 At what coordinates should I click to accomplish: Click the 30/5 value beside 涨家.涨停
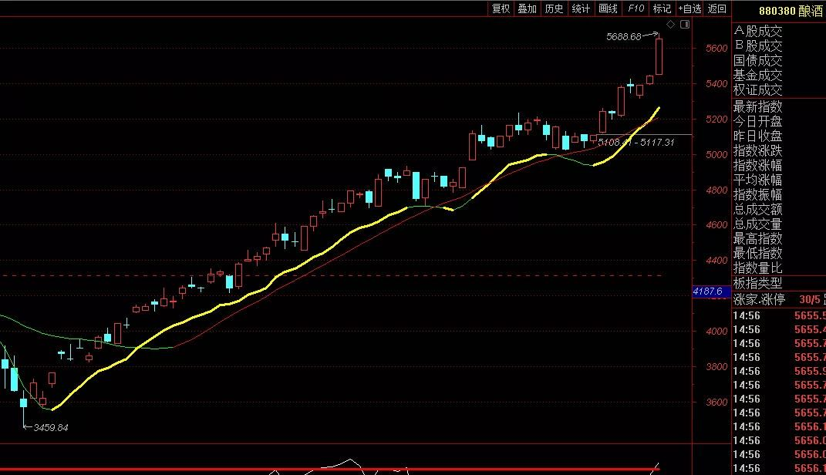[x=810, y=300]
